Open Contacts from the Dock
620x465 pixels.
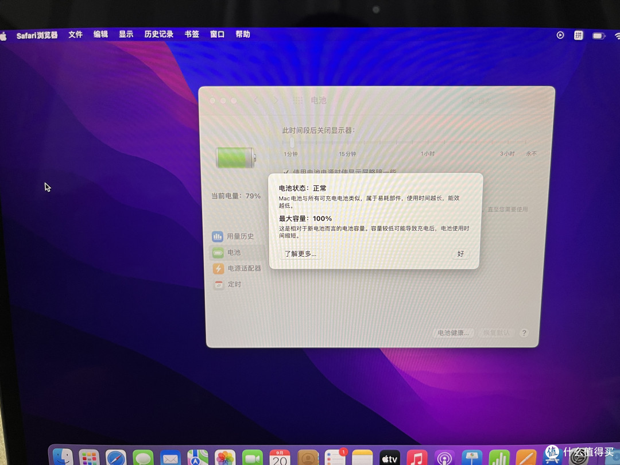[308, 458]
